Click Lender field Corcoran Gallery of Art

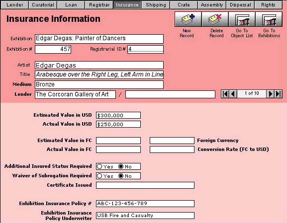[75, 94]
